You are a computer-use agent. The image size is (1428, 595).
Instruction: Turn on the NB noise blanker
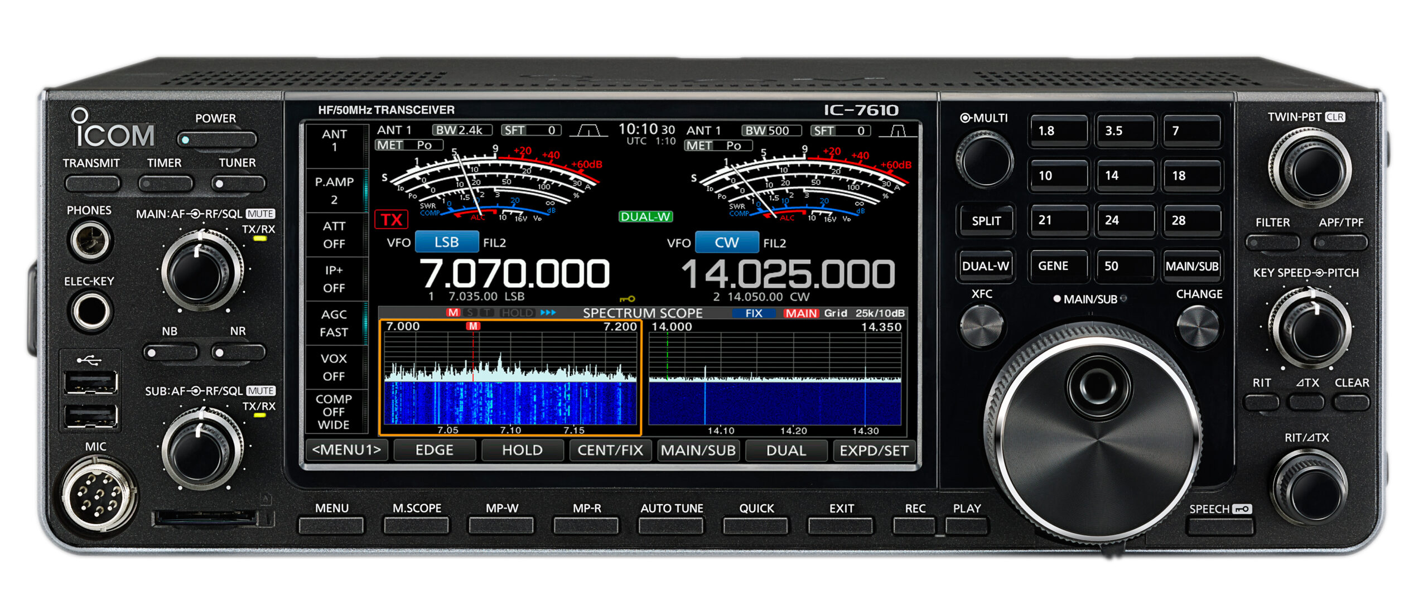coord(170,352)
